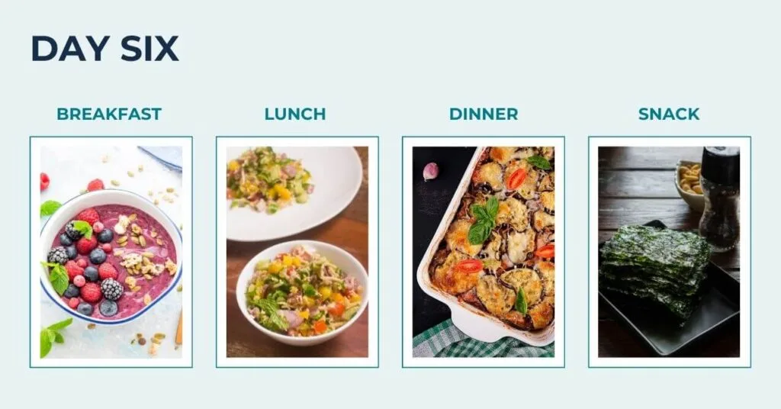Select the rice salad lunch photo
This screenshot has height=409, width=781.
(x=297, y=252)
